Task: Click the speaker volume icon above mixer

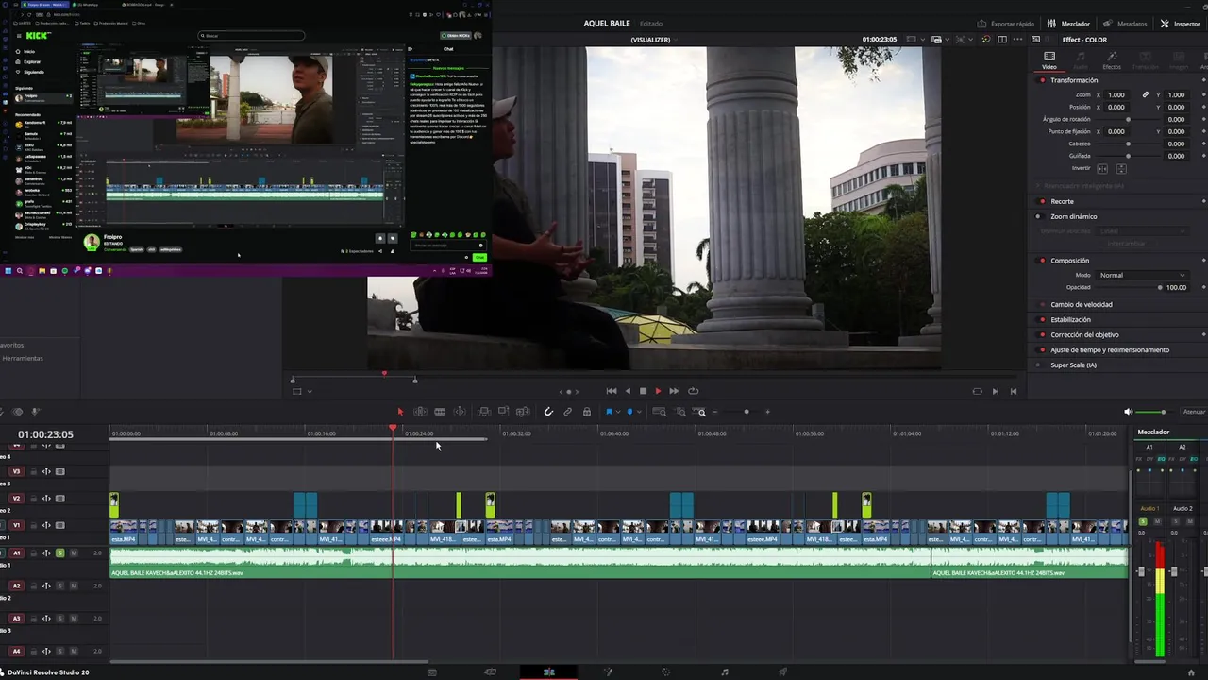Action: (1128, 412)
